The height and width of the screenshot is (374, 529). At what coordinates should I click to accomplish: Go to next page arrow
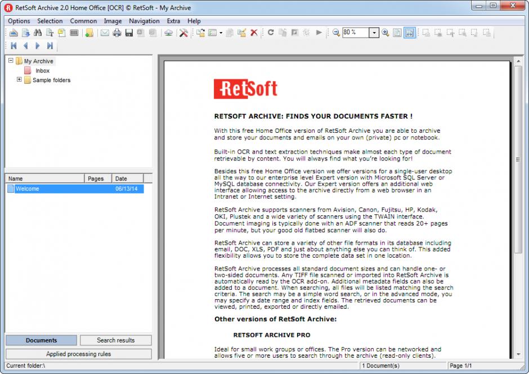(x=38, y=46)
